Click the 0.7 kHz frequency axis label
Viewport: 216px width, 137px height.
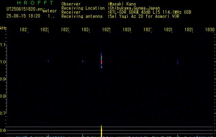pyautogui.click(x=3, y=113)
